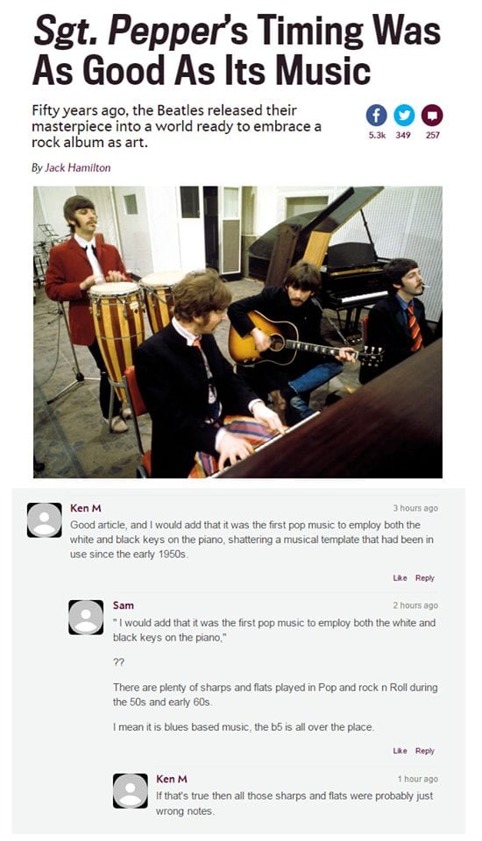Click the '1 hour ago' timestamp
The height and width of the screenshot is (841, 482).
point(418,779)
